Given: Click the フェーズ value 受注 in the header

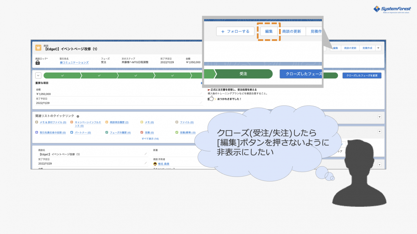Looking at the screenshot, I should (104, 62).
